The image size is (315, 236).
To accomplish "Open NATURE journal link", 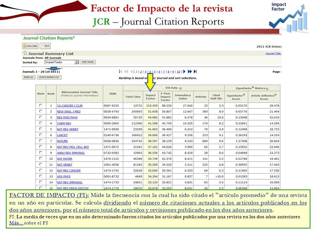I will (62, 141).
